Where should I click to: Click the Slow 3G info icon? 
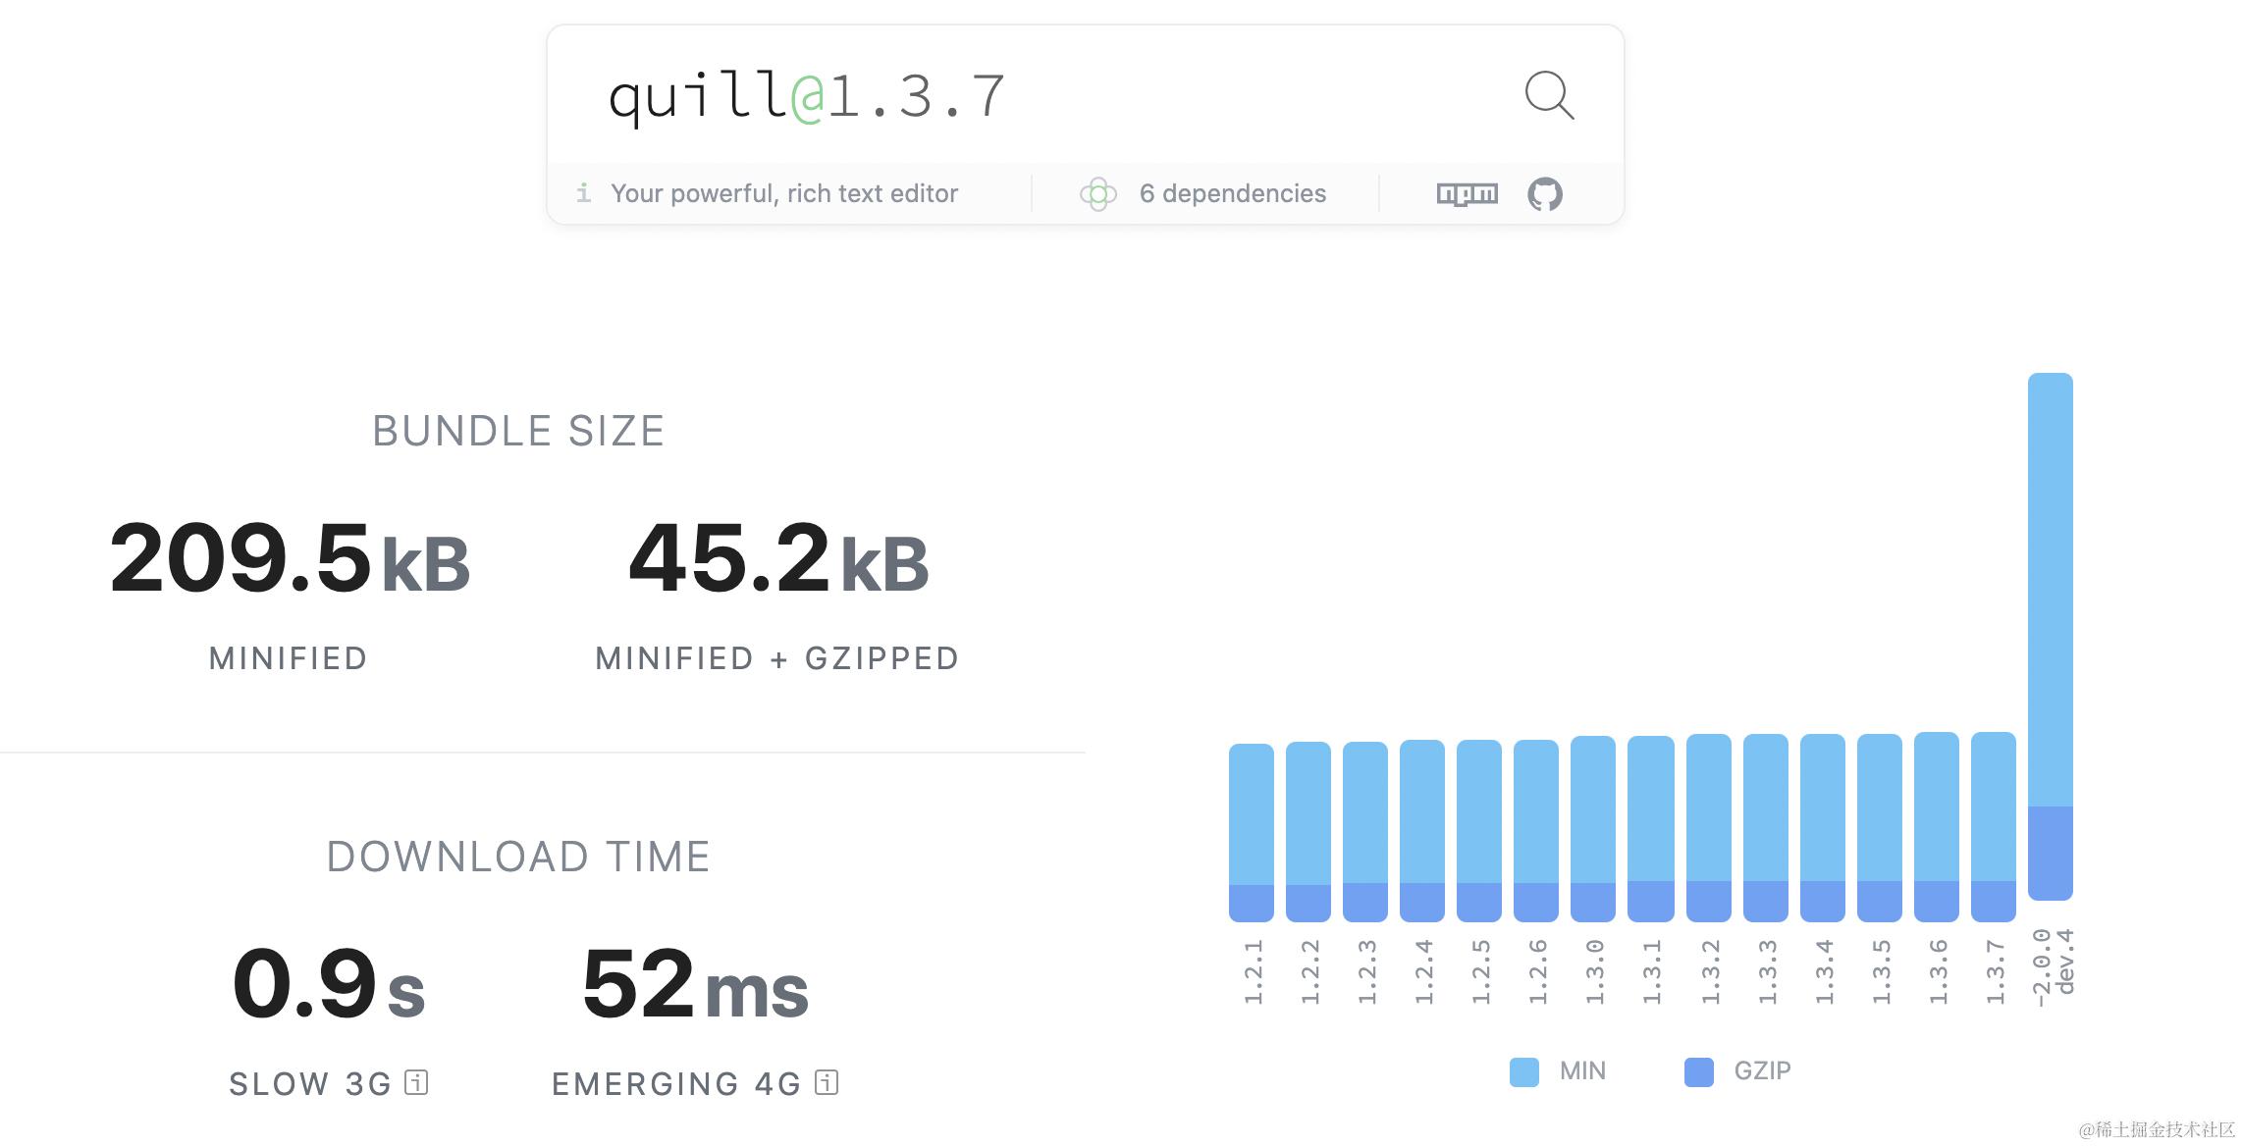tap(416, 1082)
